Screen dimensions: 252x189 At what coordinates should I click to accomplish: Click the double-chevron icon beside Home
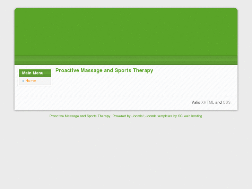[23, 81]
